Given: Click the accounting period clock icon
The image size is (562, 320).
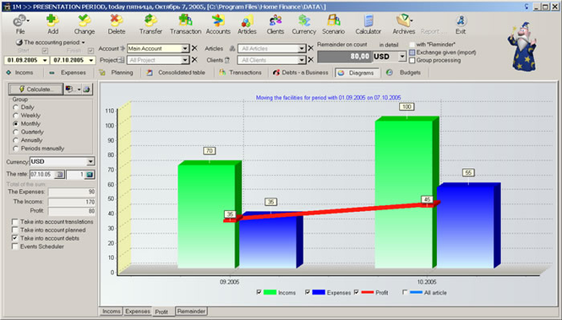Looking at the screenshot, I should (19, 42).
